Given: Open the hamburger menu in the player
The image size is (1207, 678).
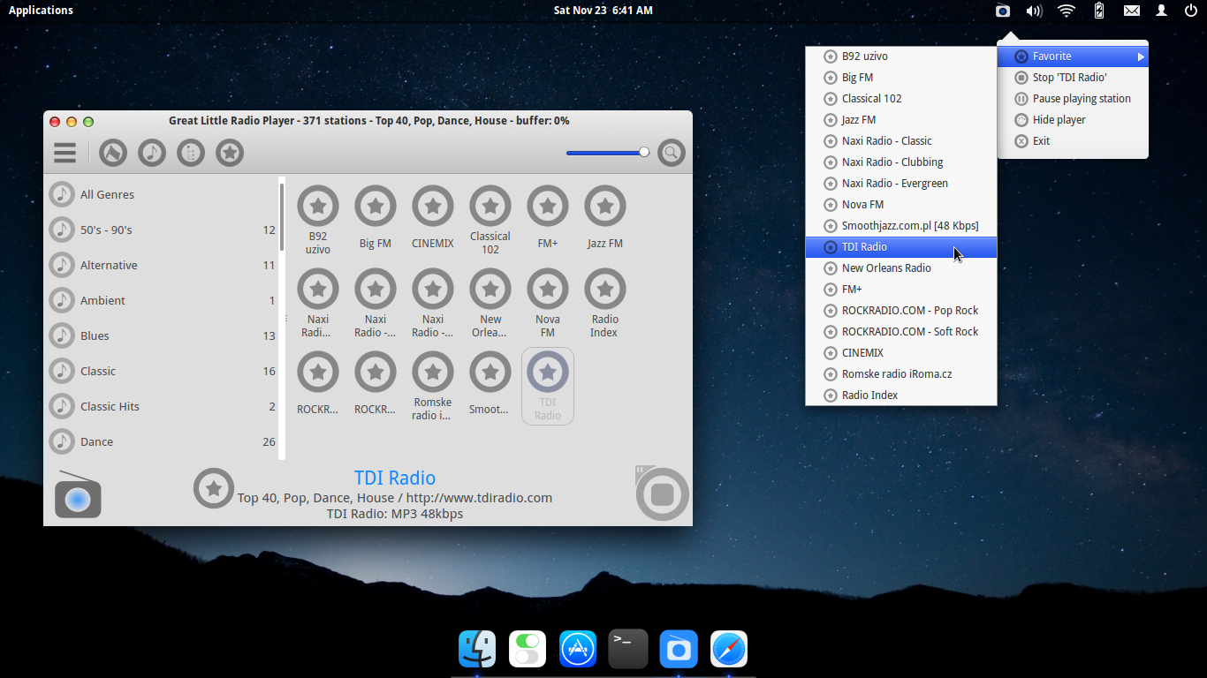Looking at the screenshot, I should (x=65, y=152).
